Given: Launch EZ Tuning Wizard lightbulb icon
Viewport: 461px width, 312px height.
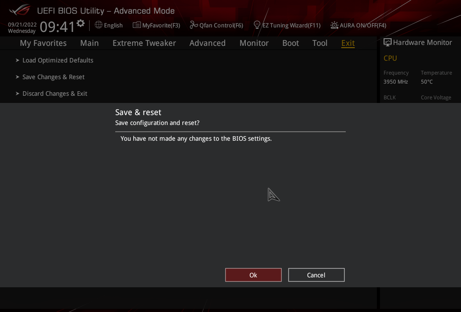Looking at the screenshot, I should [257, 25].
